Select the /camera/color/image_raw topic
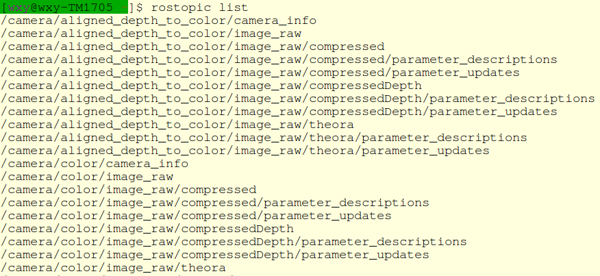The height and width of the screenshot is (276, 600). tap(87, 177)
